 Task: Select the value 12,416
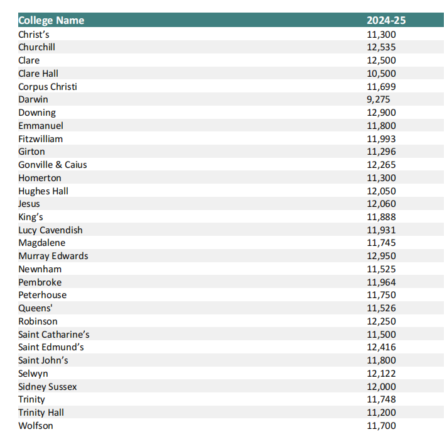(381, 347)
